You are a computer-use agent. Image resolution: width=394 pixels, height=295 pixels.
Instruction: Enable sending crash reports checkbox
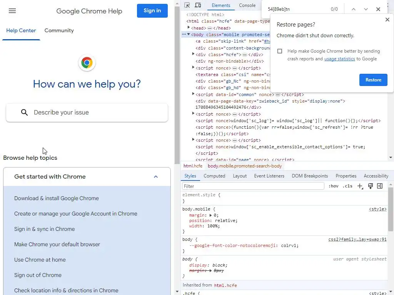tap(280, 51)
